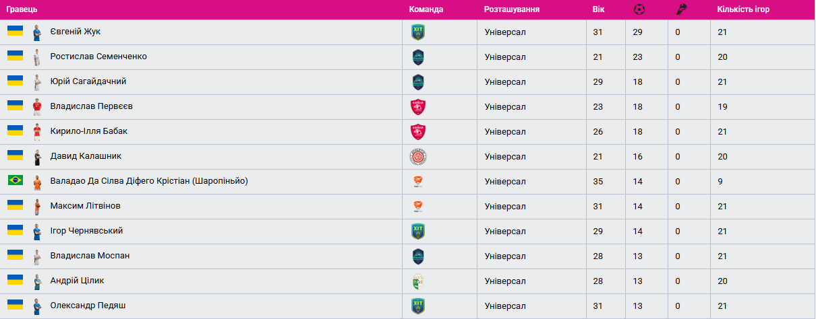Click the goals soccer ball column icon

point(639,9)
